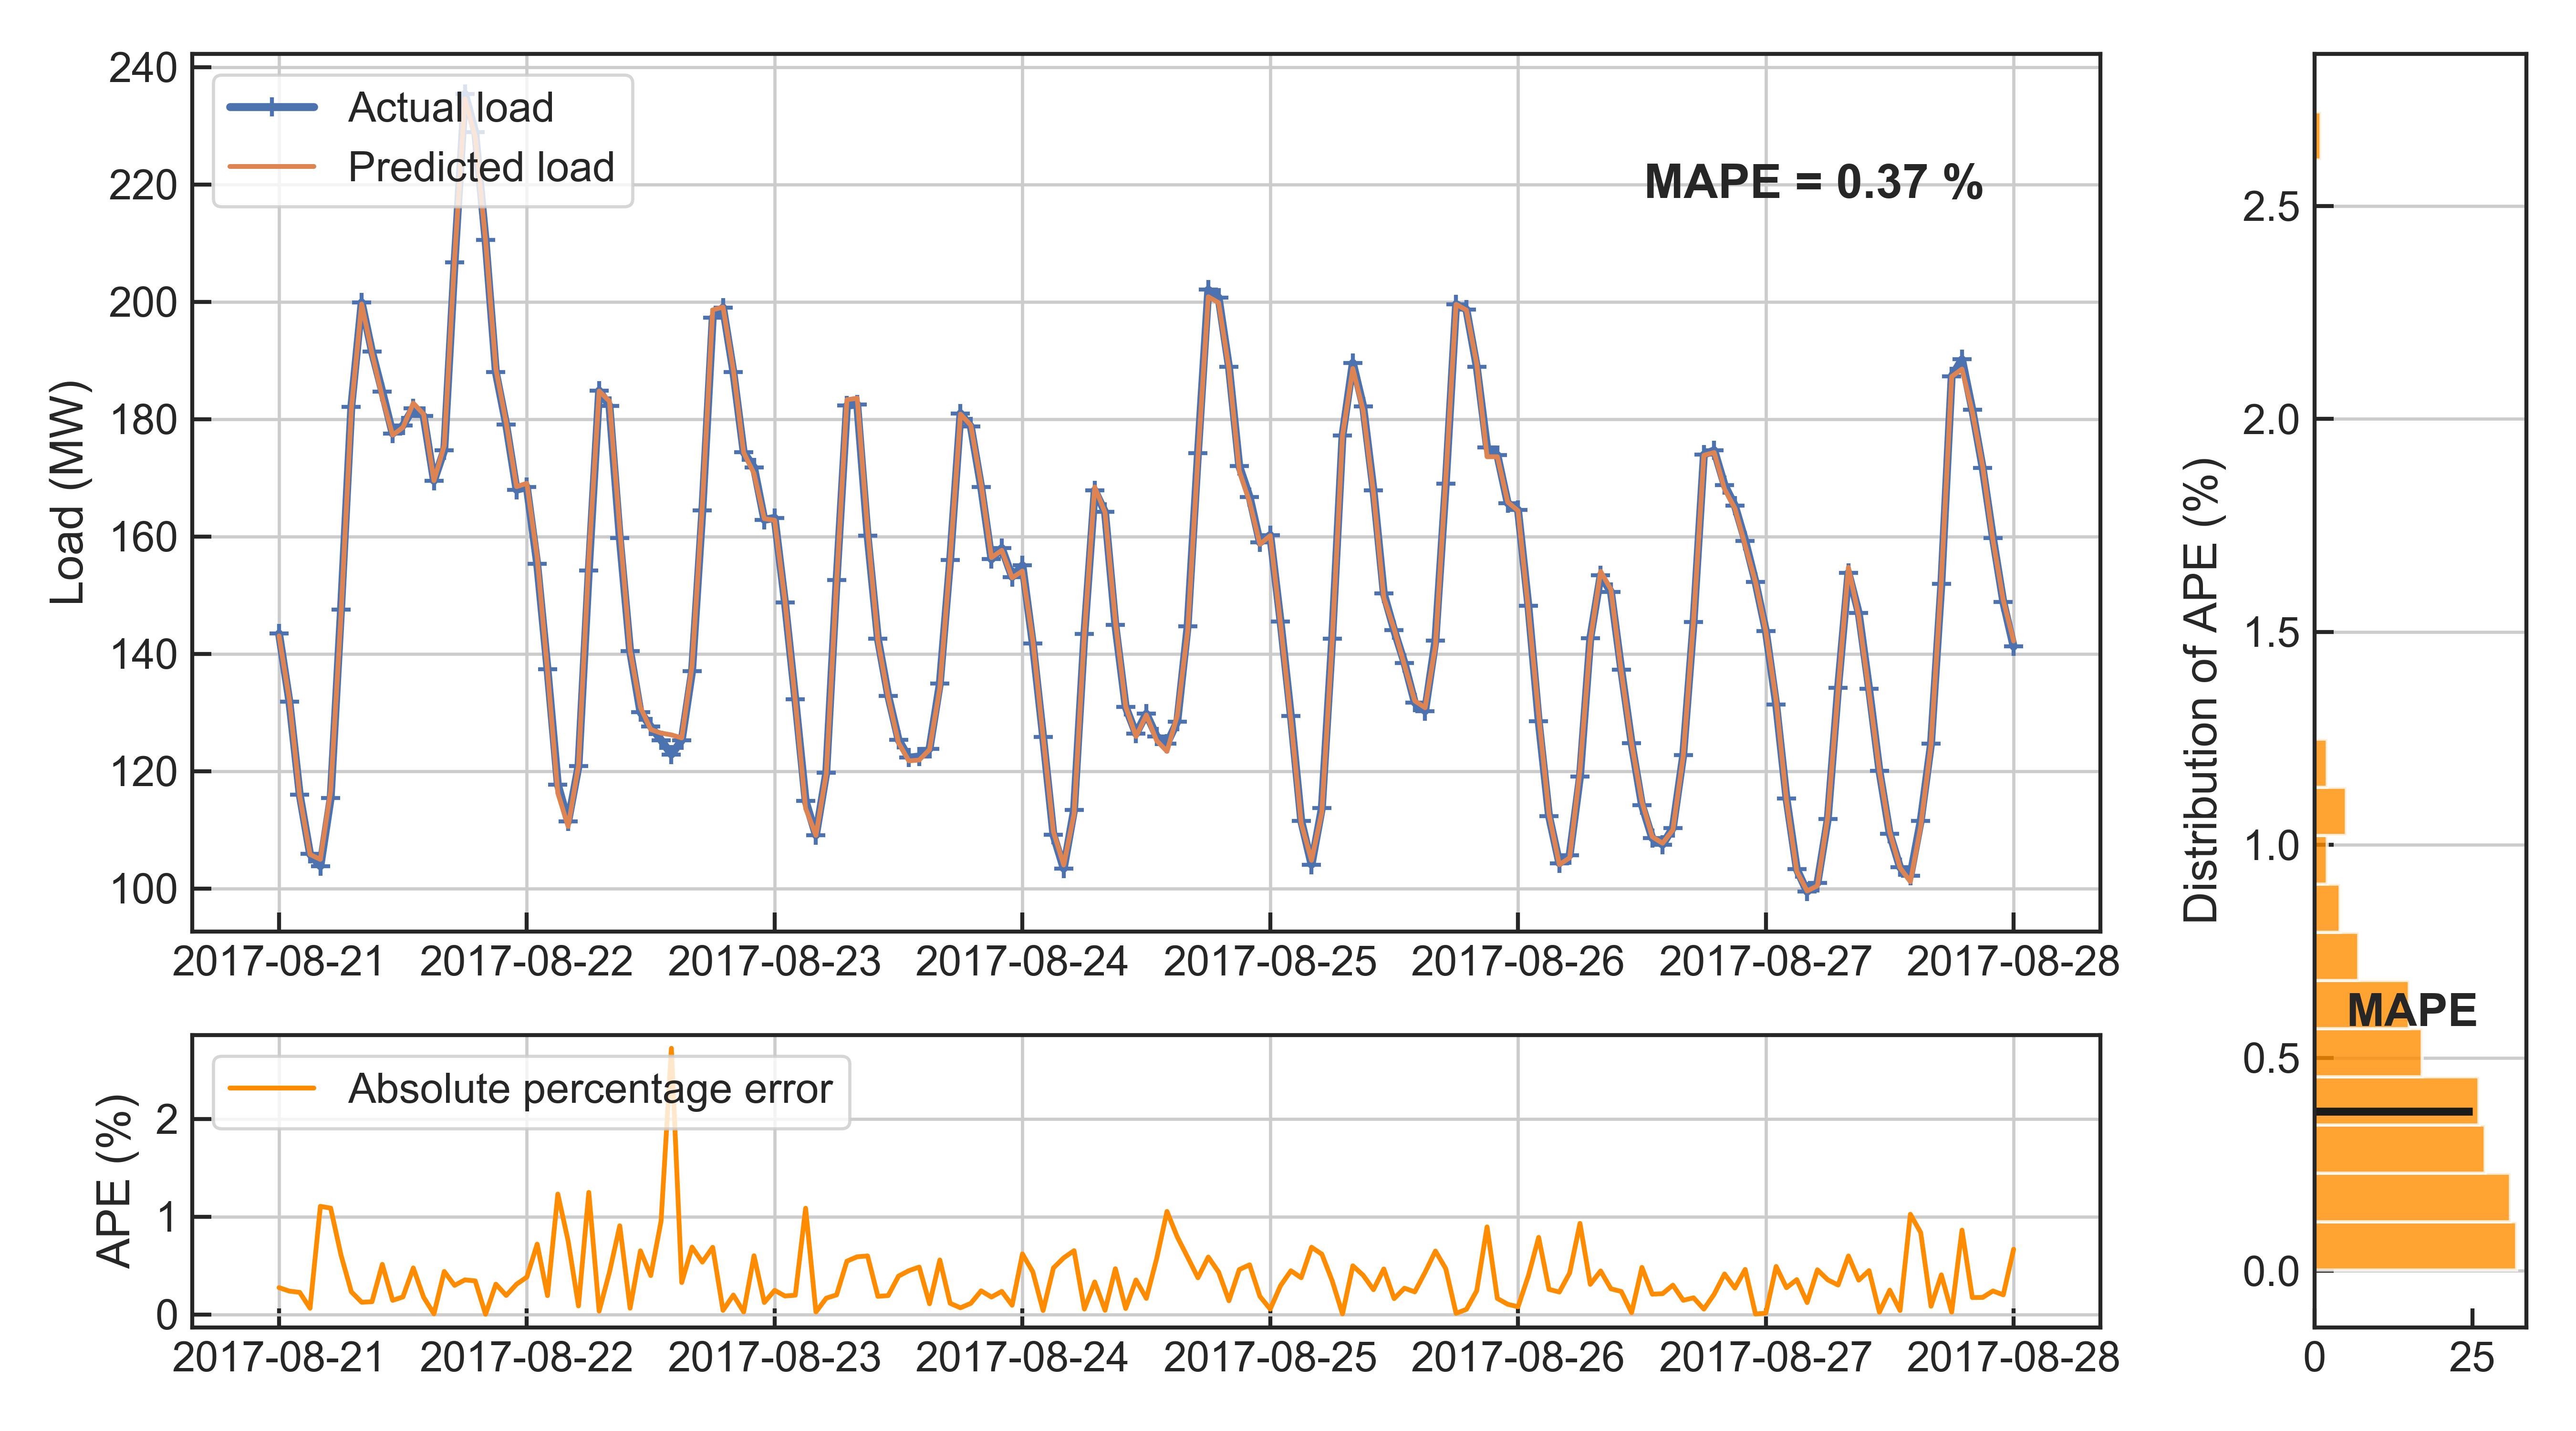The height and width of the screenshot is (1431, 2576).
Task: Click the 200 tick label on load axis
Action: [x=143, y=302]
